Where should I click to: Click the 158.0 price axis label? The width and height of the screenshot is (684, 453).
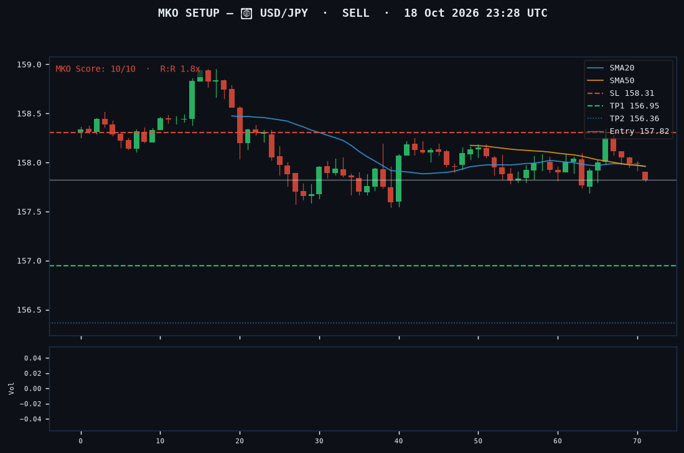click(x=29, y=162)
